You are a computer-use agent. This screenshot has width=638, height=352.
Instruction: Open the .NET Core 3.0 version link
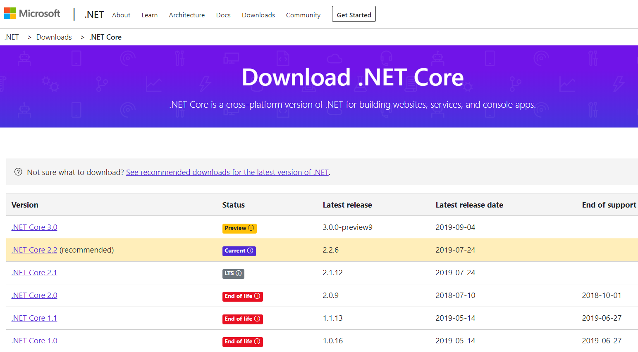(x=34, y=227)
